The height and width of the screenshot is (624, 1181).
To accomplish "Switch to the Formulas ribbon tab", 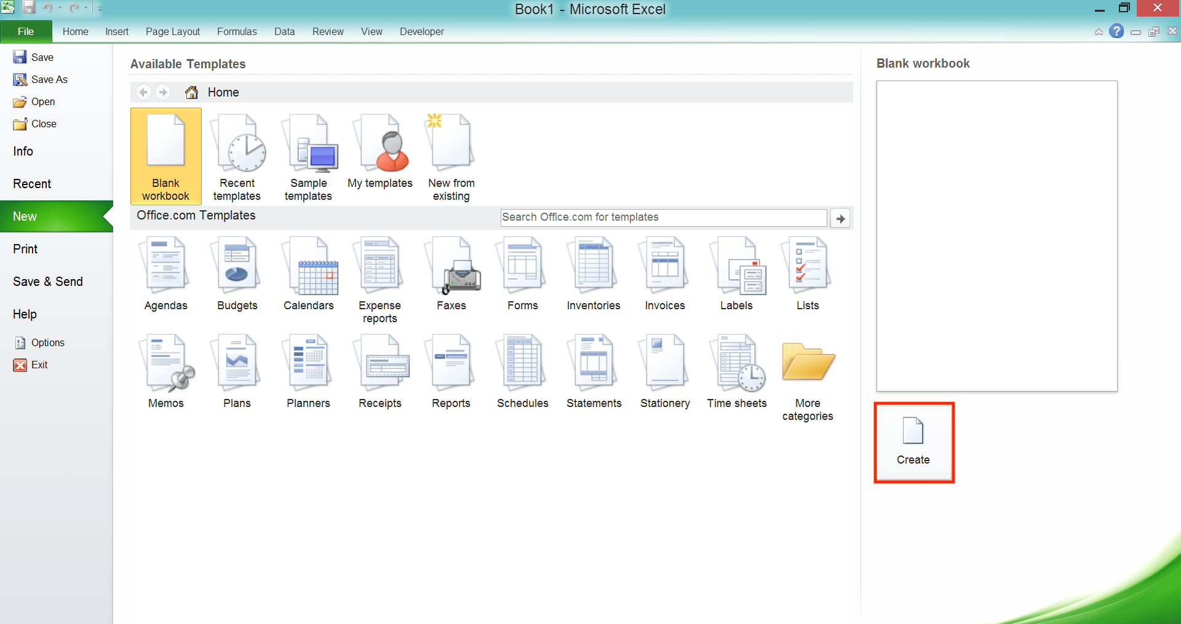I will (237, 31).
